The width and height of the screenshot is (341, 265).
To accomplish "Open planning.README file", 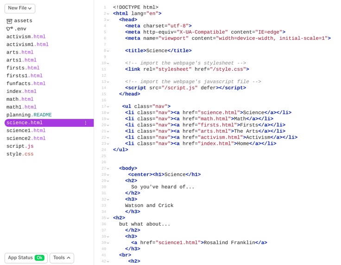I will pos(29,115).
